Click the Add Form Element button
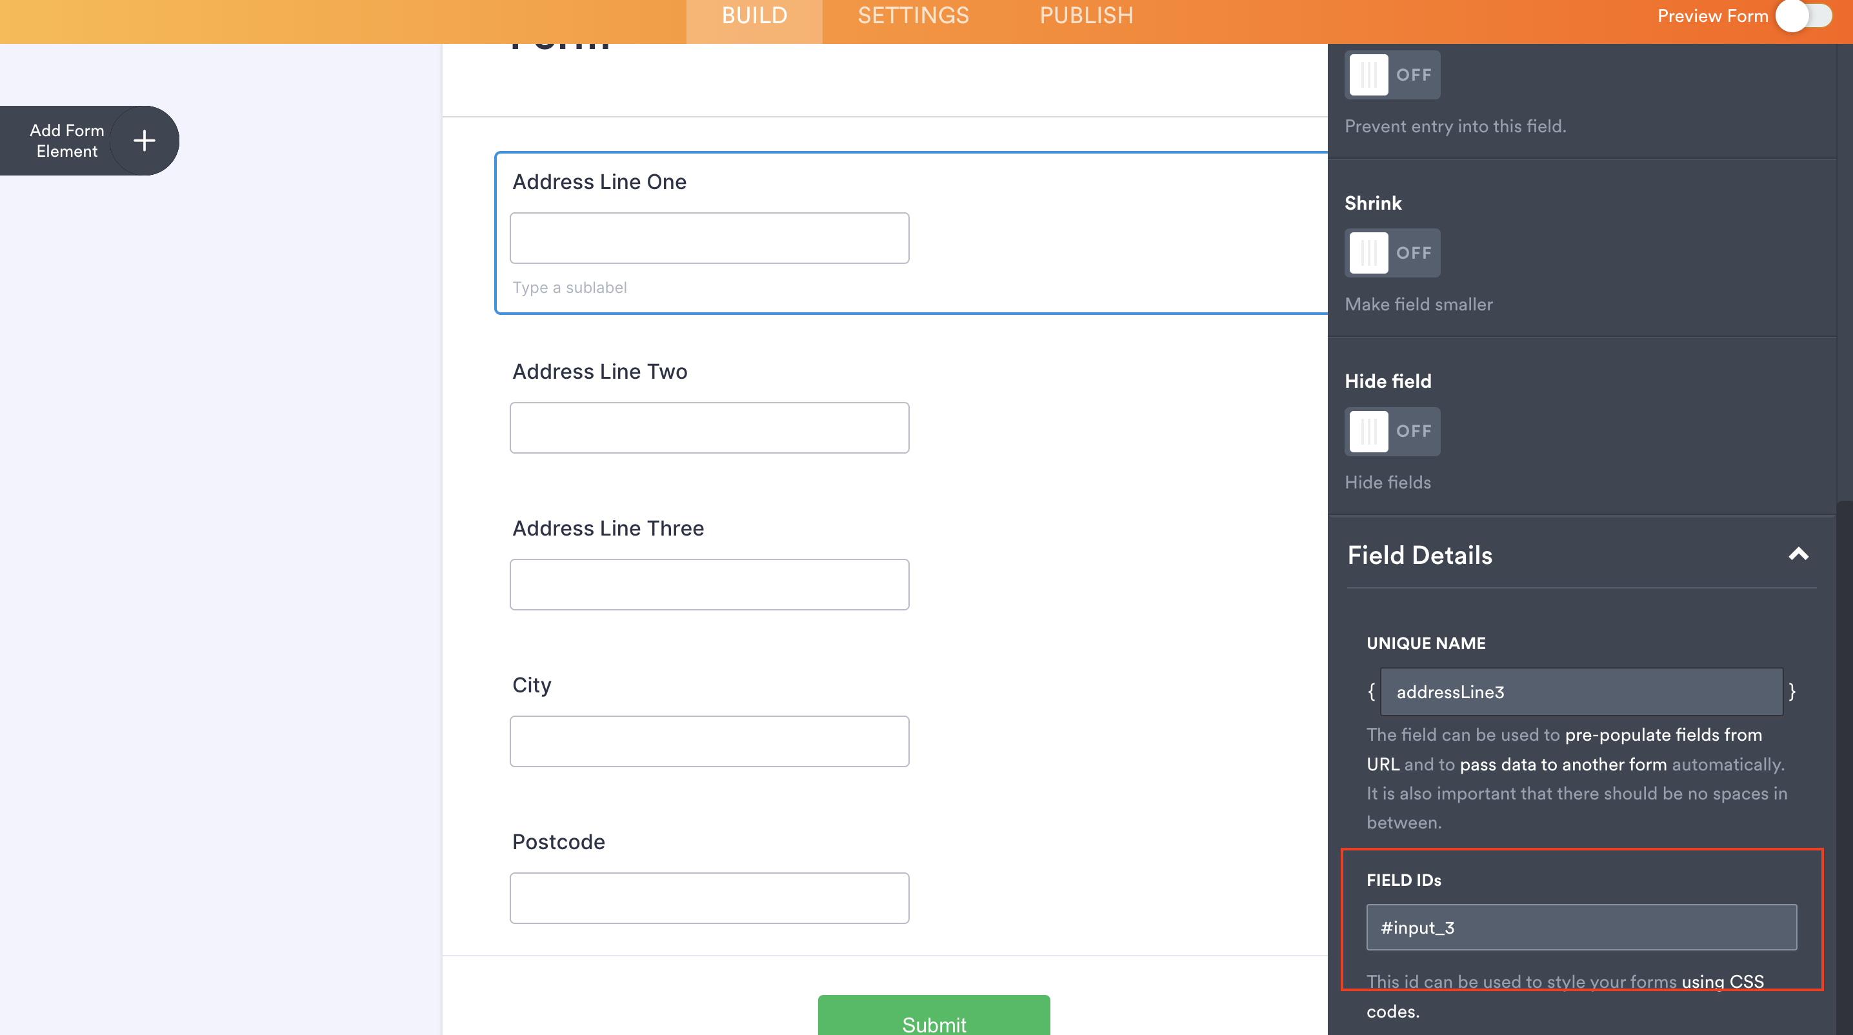 point(67,140)
